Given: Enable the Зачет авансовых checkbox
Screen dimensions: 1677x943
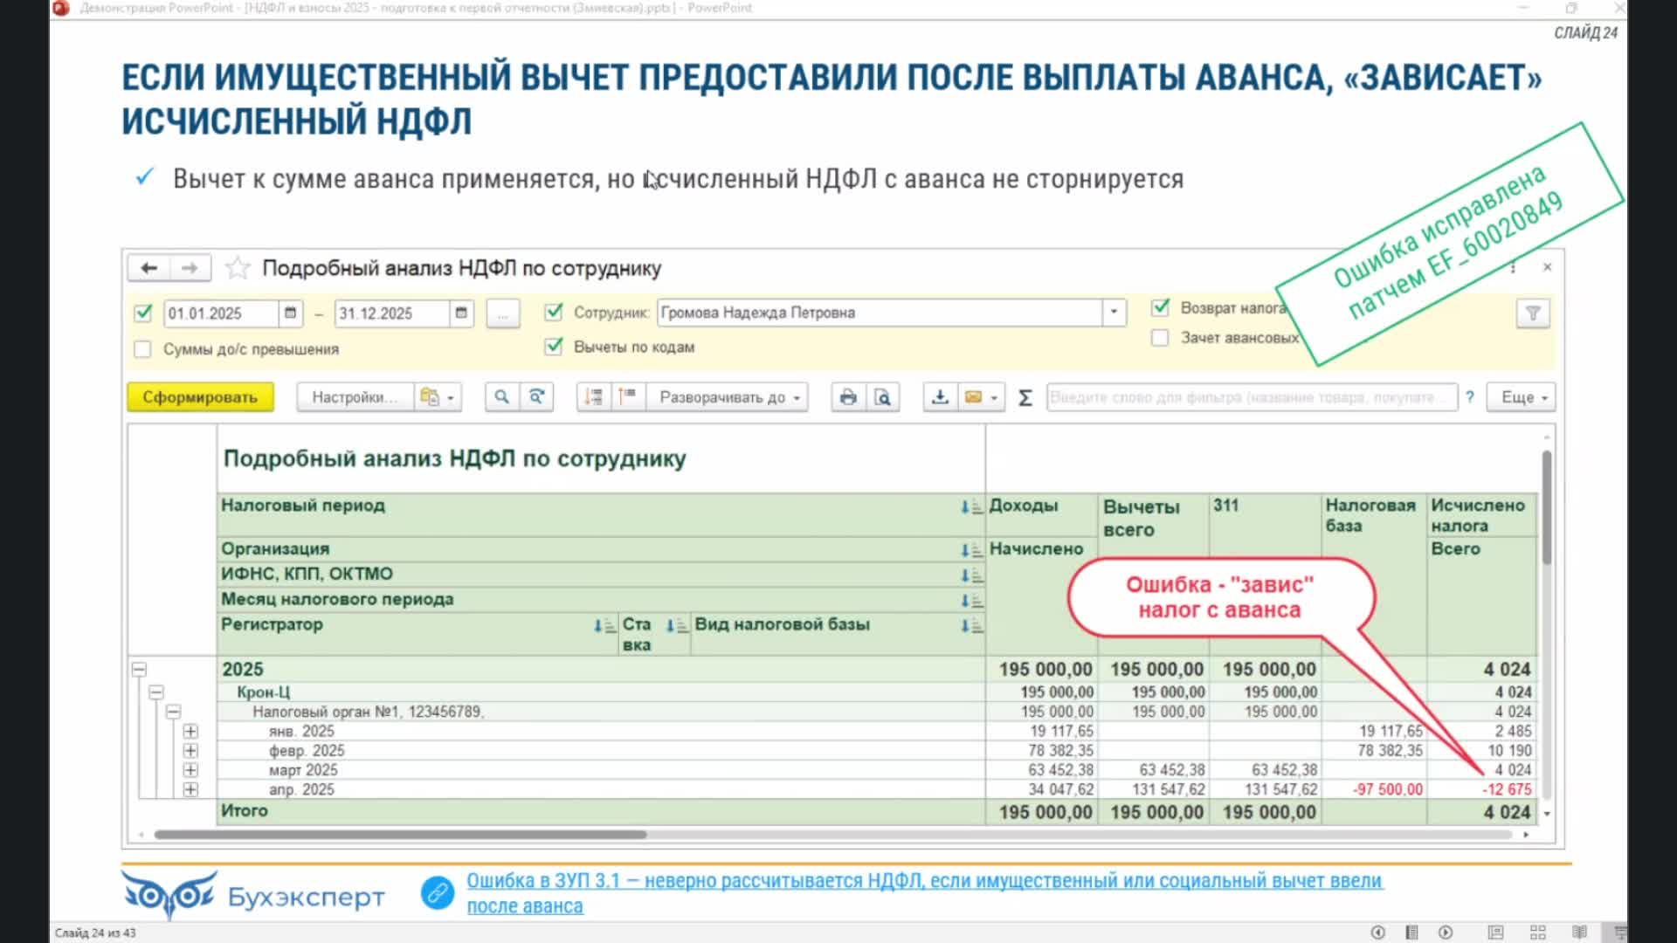Looking at the screenshot, I should 1160,338.
